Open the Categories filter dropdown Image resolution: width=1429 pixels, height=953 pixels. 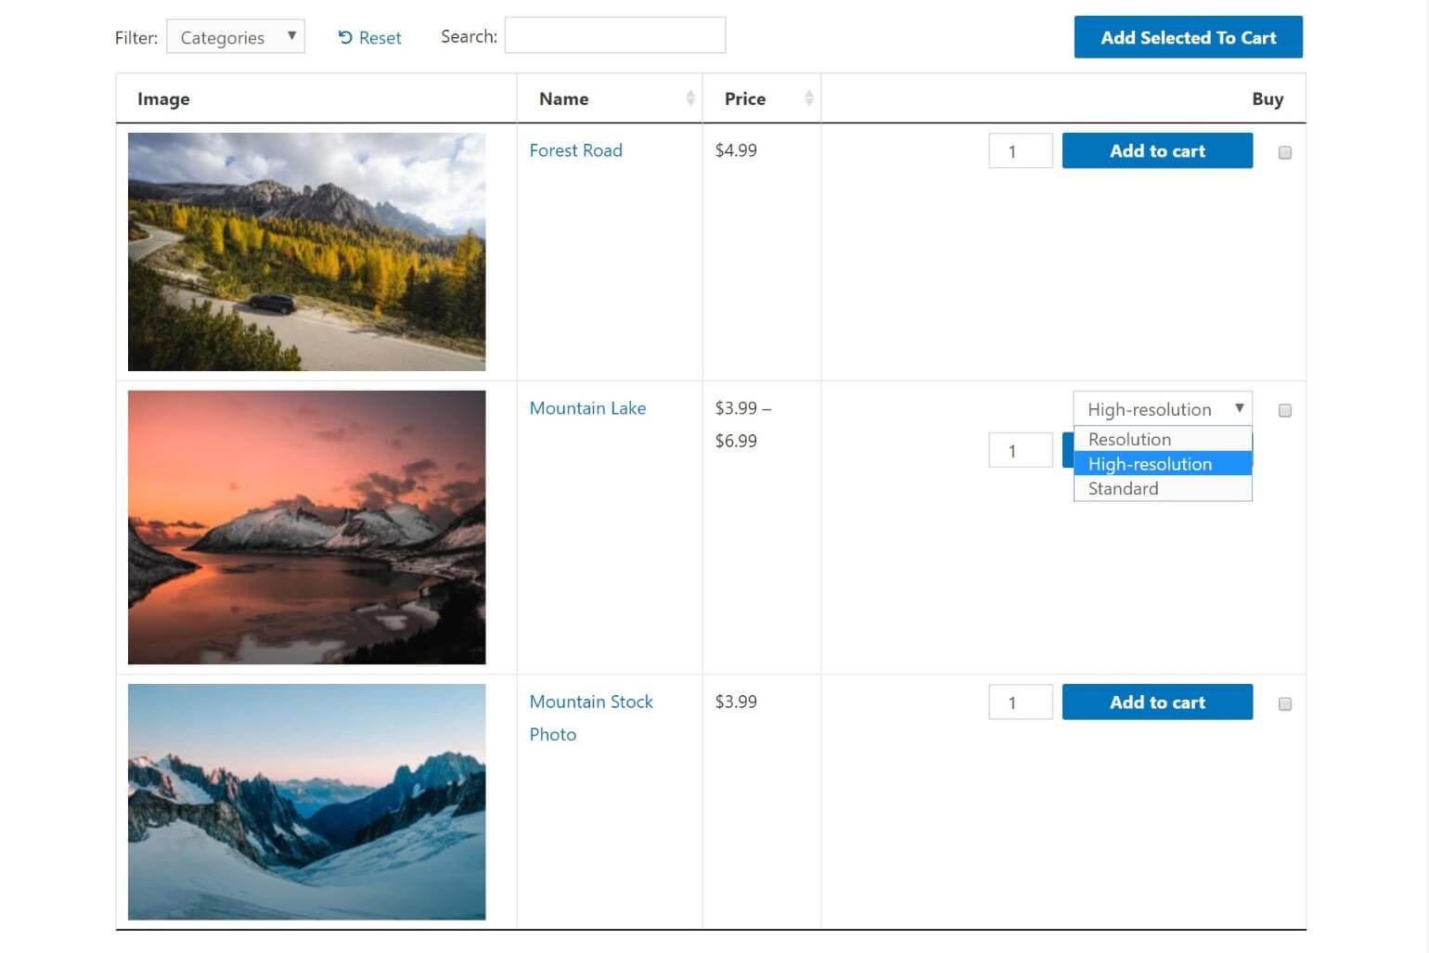235,37
